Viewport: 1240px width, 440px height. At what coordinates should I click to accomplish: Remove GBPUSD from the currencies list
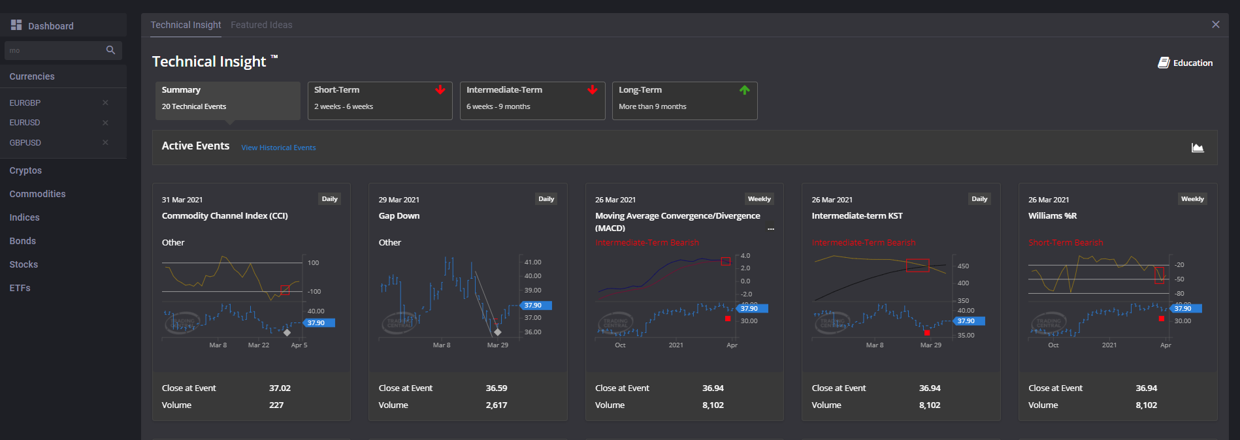click(x=105, y=142)
